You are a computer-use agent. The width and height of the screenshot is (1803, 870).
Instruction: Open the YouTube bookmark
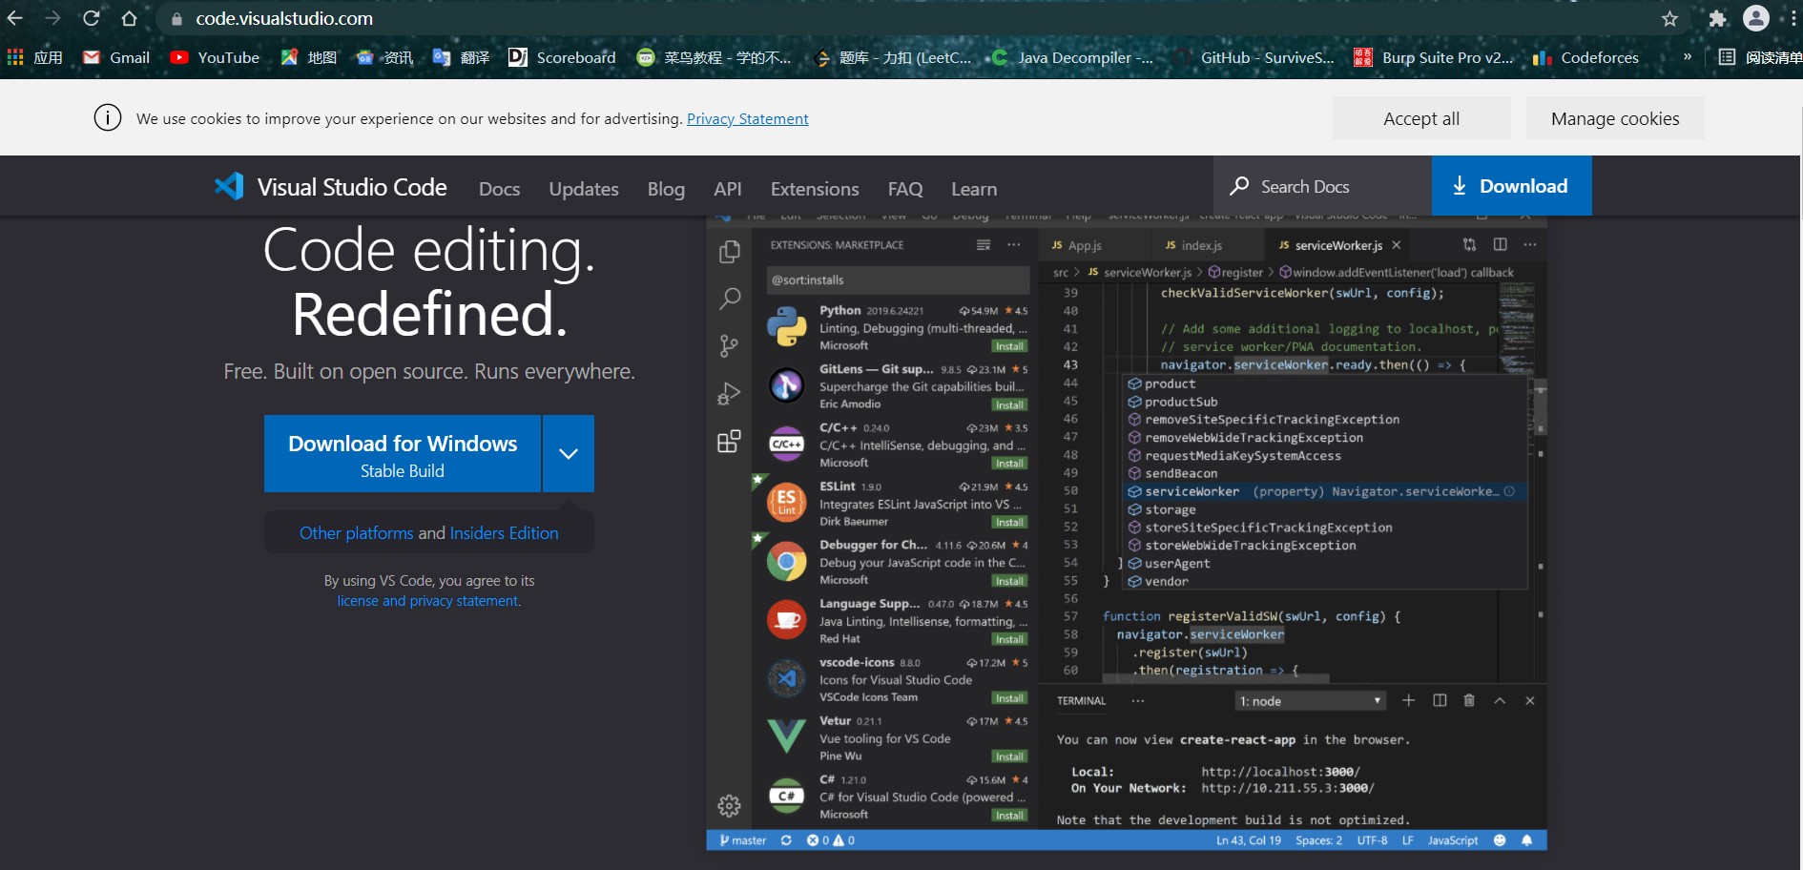coord(215,57)
